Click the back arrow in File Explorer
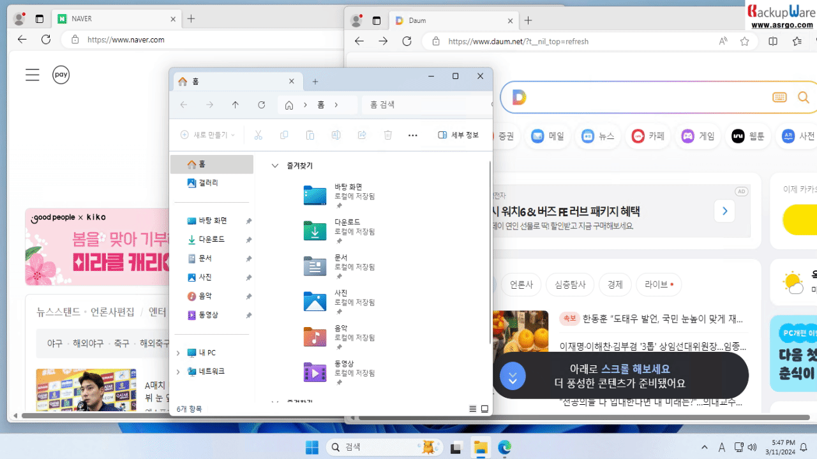Viewport: 817px width, 459px height. point(184,105)
